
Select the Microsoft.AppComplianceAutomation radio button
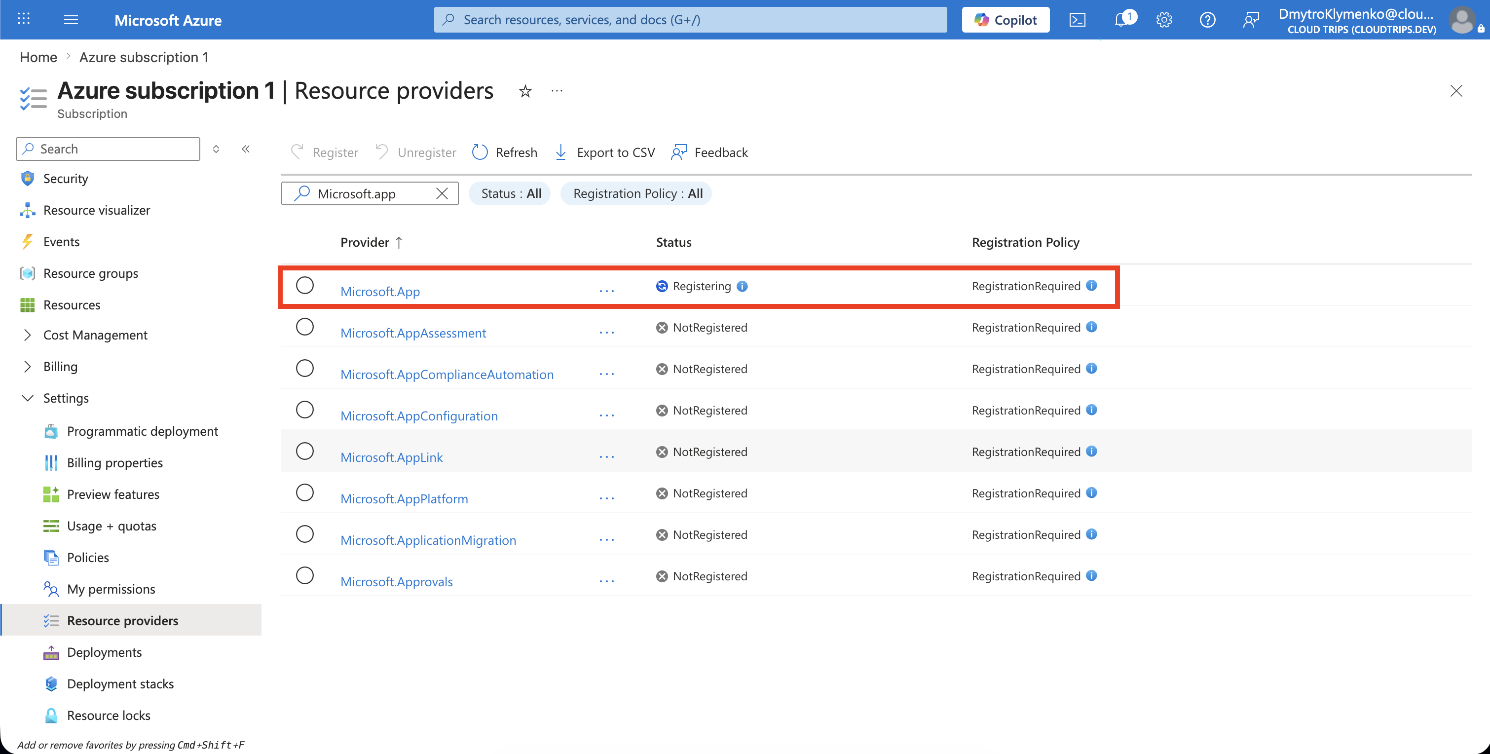coord(305,368)
